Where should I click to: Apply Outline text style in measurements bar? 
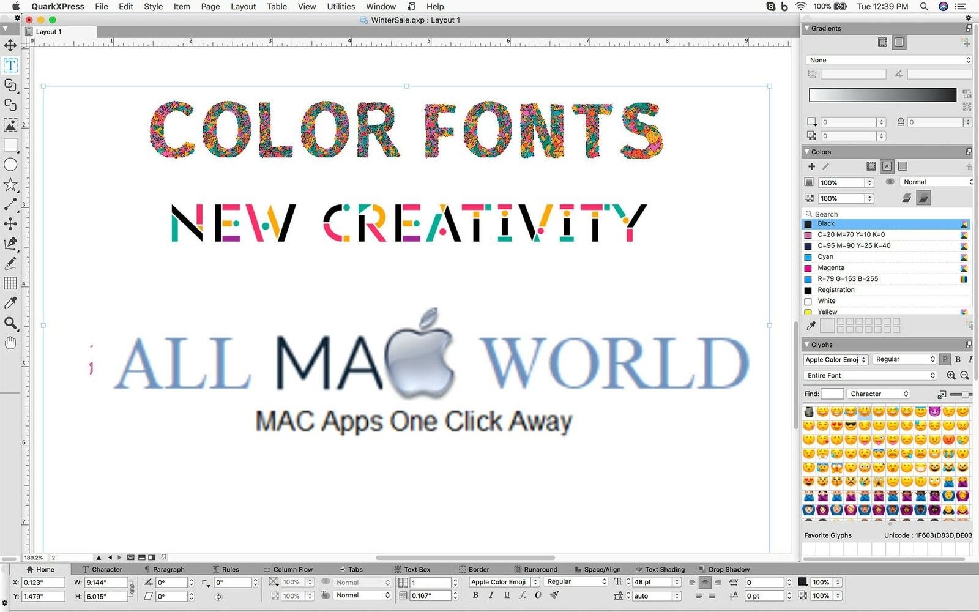tap(538, 595)
